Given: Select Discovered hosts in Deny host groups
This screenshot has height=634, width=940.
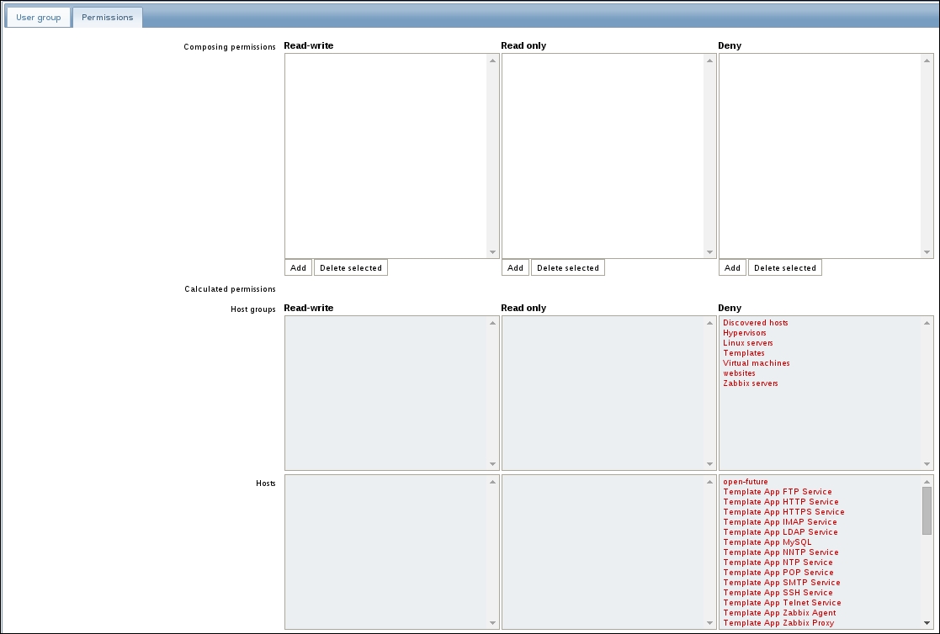Looking at the screenshot, I should [755, 323].
